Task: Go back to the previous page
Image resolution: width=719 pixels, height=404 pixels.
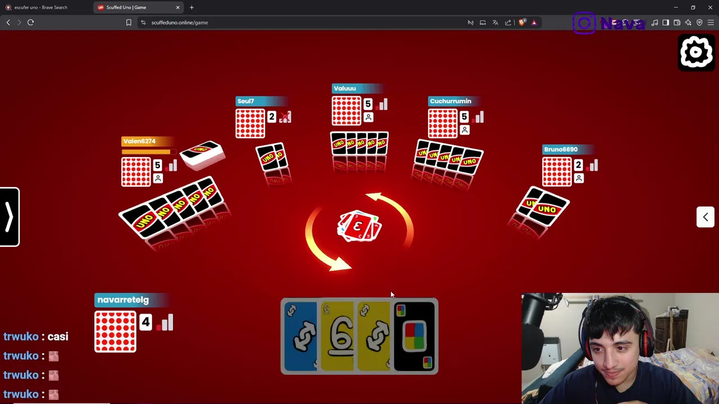Action: pos(8,22)
